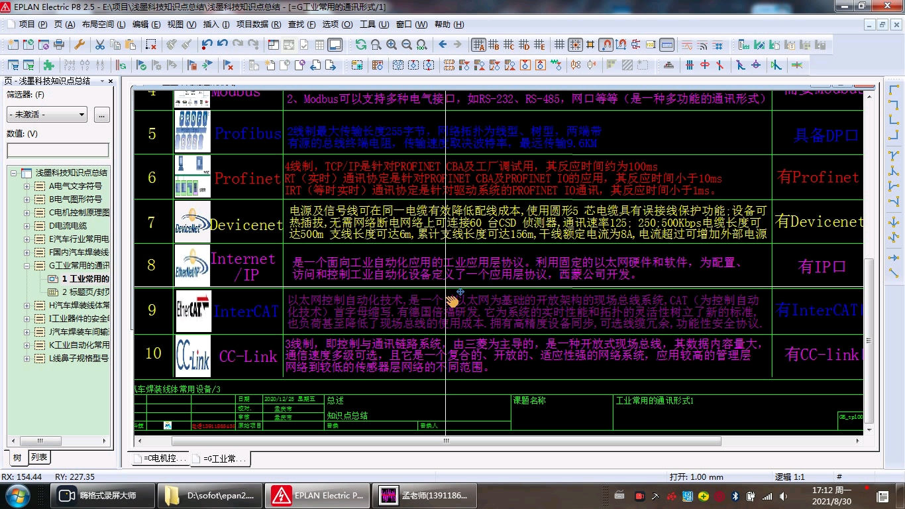Click the Zoom in magnifier icon
905x509 pixels.
click(x=391, y=45)
